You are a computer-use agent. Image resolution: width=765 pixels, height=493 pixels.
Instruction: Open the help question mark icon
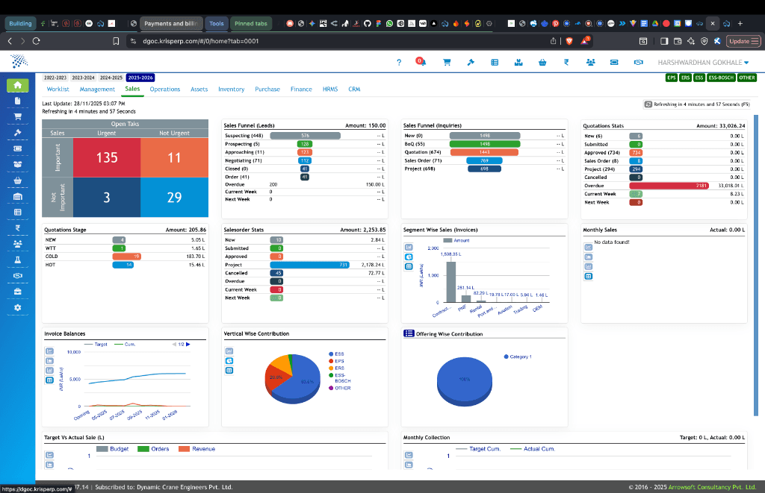(x=399, y=63)
